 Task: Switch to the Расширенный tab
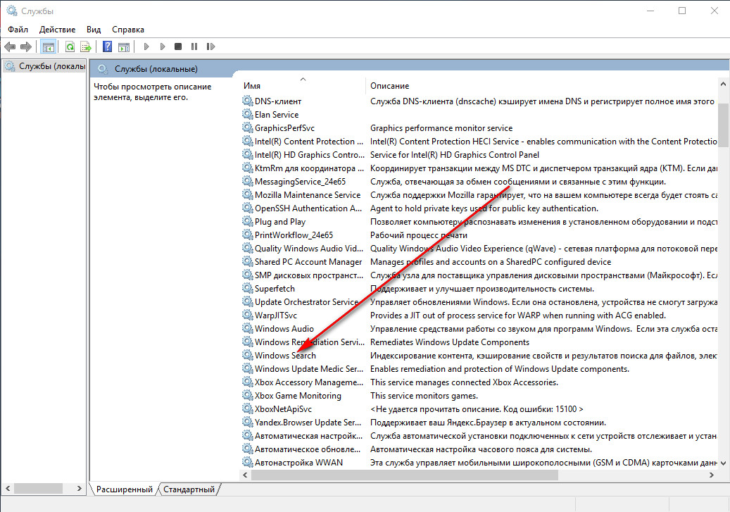(125, 489)
